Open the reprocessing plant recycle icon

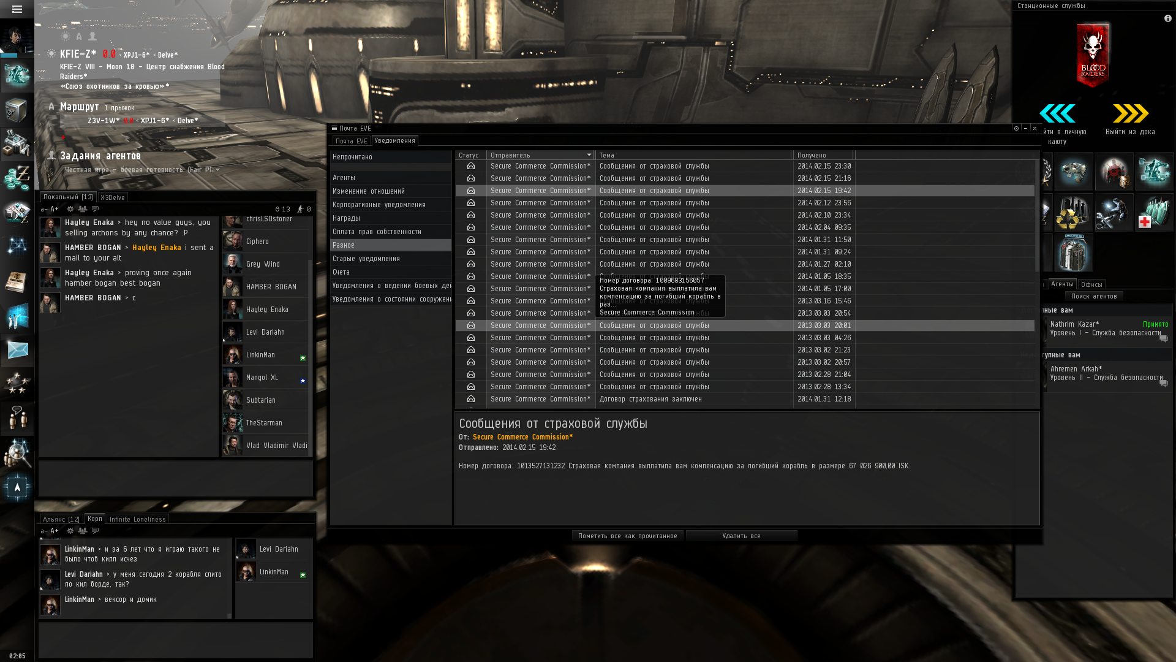(x=1073, y=213)
